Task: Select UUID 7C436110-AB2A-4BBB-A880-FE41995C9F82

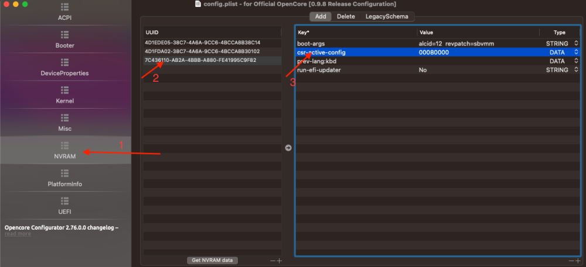Action: (212, 60)
